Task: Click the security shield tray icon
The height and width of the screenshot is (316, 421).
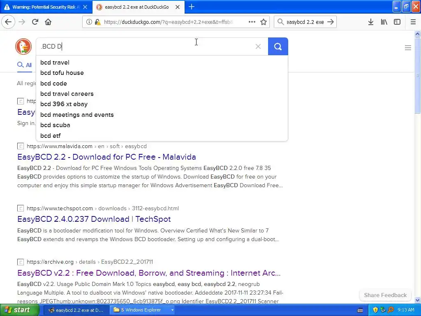Action: (x=375, y=310)
